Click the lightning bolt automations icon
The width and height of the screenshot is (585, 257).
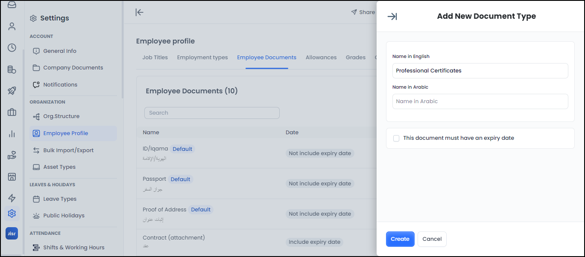point(12,198)
